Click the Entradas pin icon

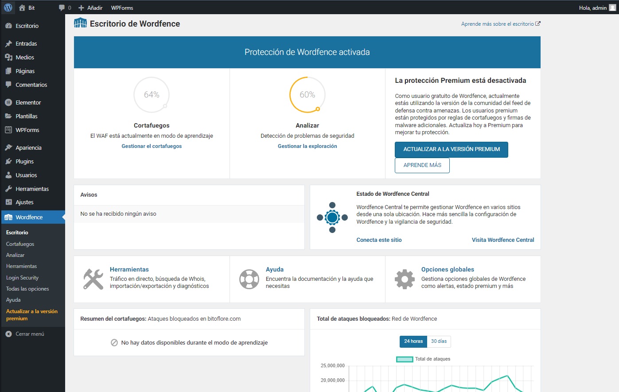pyautogui.click(x=8, y=43)
